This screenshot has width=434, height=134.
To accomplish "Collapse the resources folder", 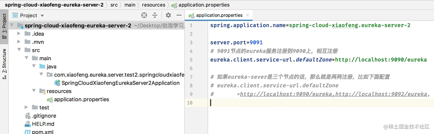I will [x=34, y=91].
